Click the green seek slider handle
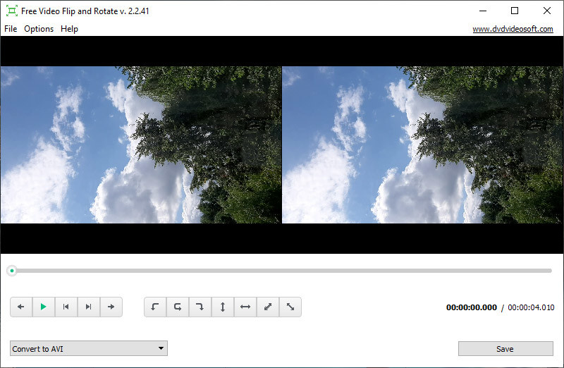564x368 pixels. 12,271
